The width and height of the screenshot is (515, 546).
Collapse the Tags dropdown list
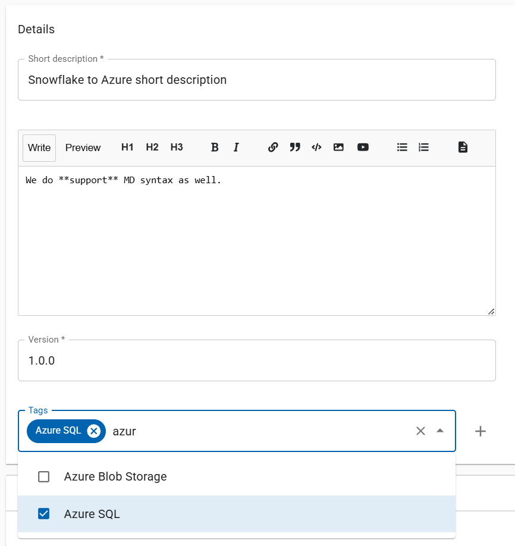pyautogui.click(x=440, y=431)
